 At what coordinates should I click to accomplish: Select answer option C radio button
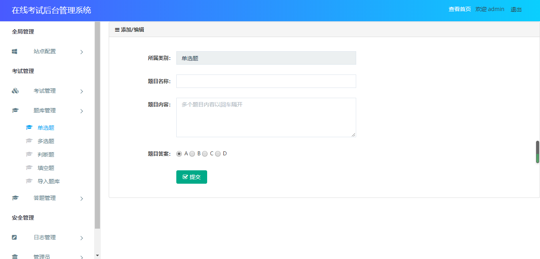point(205,154)
